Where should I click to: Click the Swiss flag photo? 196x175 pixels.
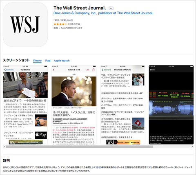click(x=138, y=123)
